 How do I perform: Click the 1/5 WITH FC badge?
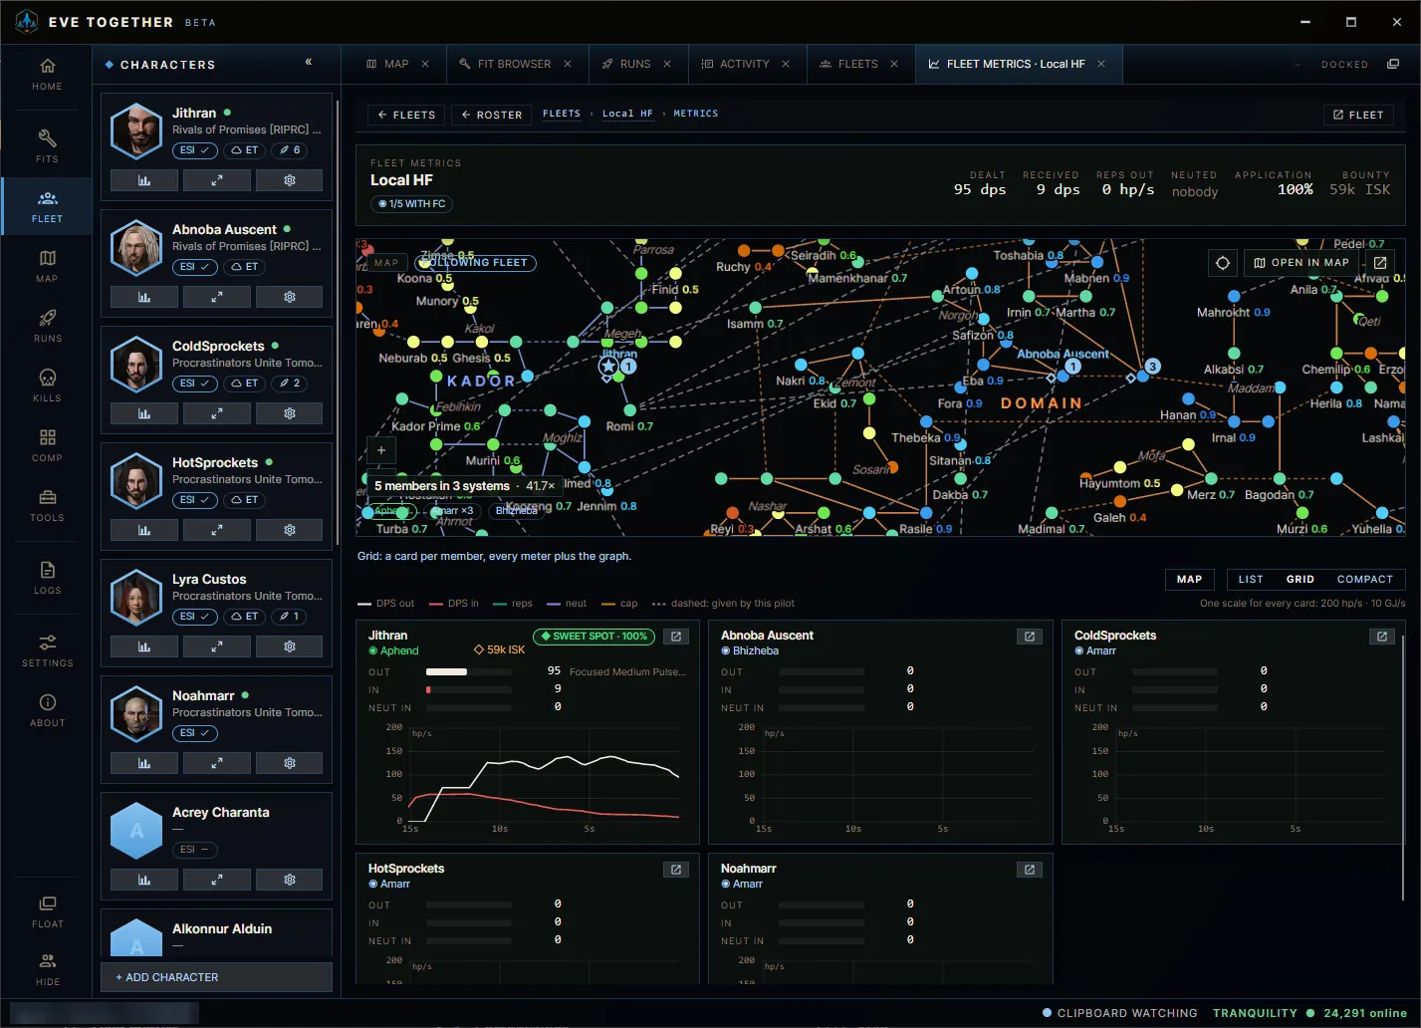coord(410,203)
